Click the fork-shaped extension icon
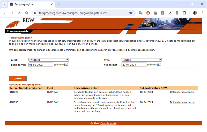The image size is (207, 132). 177,13
